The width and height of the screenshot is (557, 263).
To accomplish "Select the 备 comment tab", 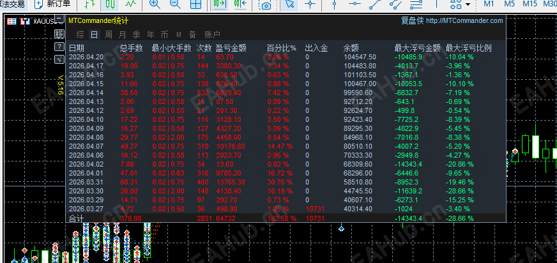I will [x=192, y=34].
